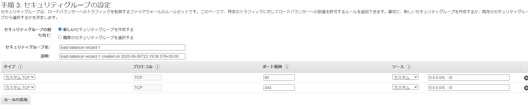Select 新しいセキュリティグループを作成する radio option
Screen dimensions: 528x111
click(x=60, y=29)
